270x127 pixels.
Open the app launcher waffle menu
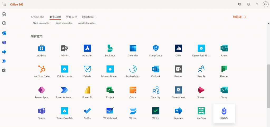[4, 4]
